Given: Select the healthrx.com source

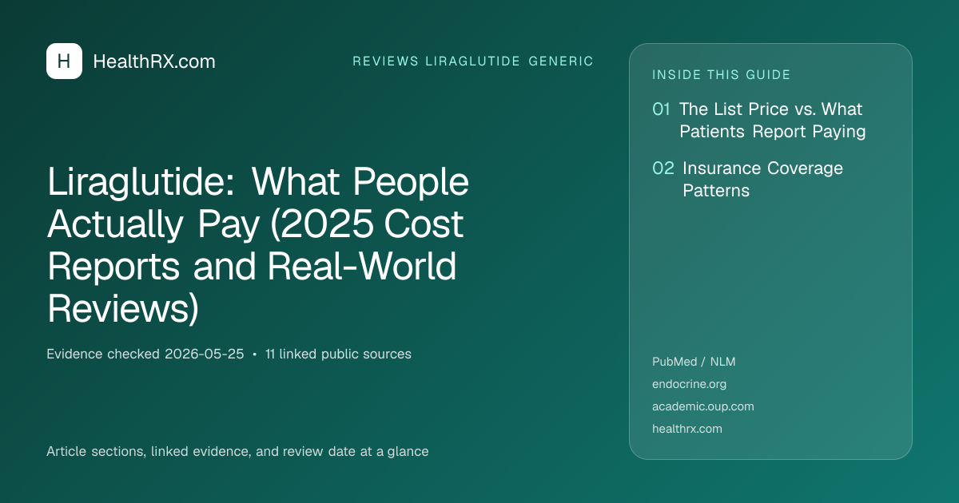Looking at the screenshot, I should click(x=687, y=429).
